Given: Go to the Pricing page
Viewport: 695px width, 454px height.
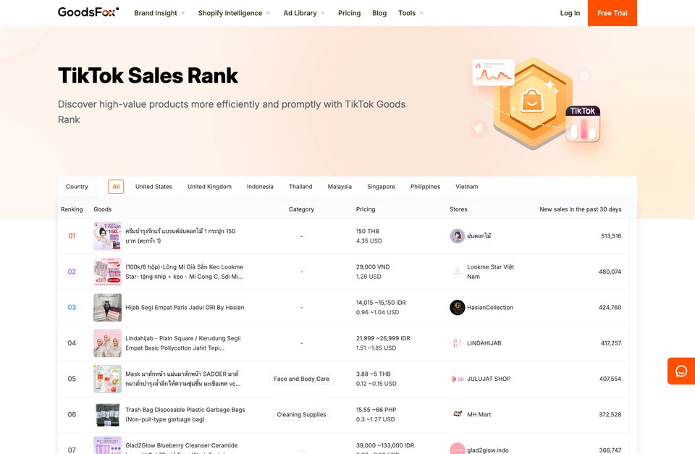Looking at the screenshot, I should click(349, 13).
